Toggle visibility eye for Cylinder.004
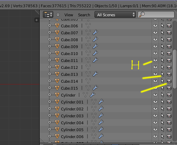177x145 pixels. (155, 123)
